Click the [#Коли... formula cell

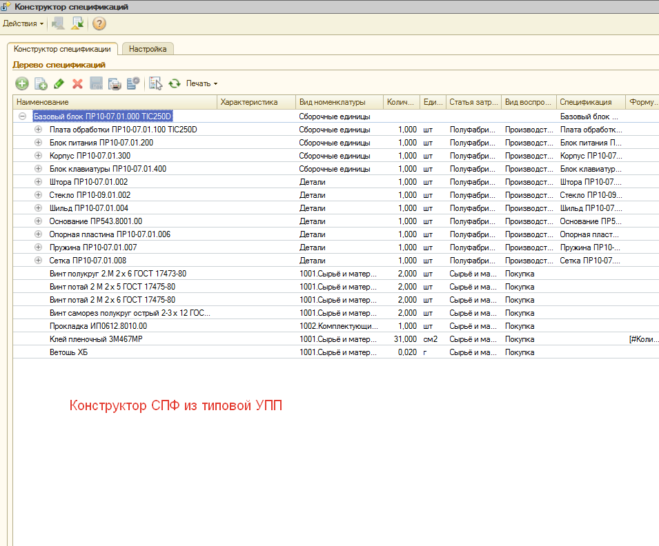pyautogui.click(x=643, y=339)
